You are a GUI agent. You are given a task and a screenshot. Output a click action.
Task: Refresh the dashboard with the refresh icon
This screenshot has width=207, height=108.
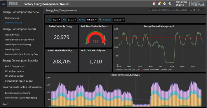pos(199,10)
